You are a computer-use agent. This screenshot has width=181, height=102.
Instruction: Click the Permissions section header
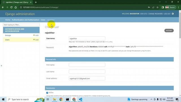click(x=109, y=88)
